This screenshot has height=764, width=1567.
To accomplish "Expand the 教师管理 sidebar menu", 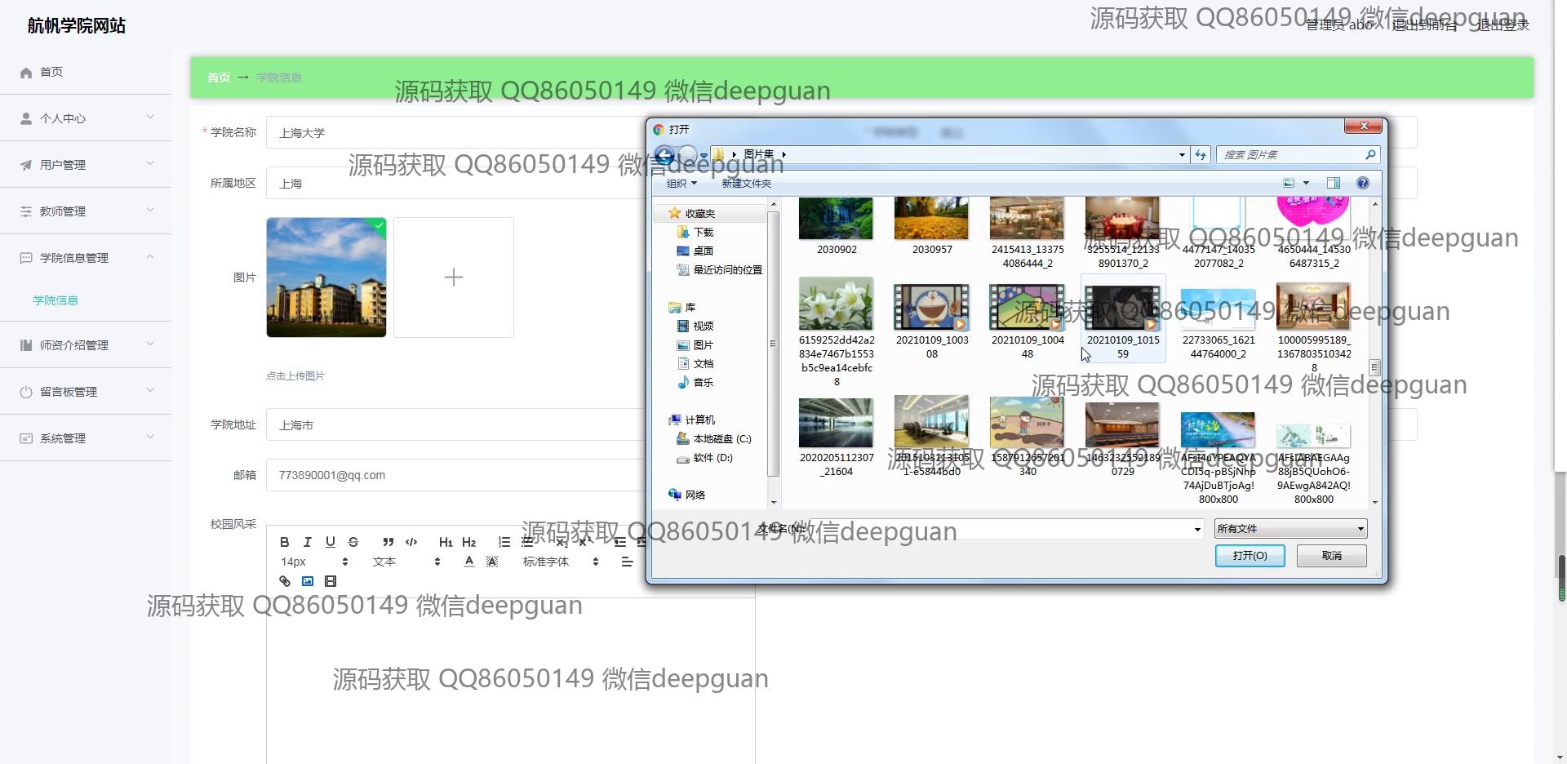I will click(86, 211).
